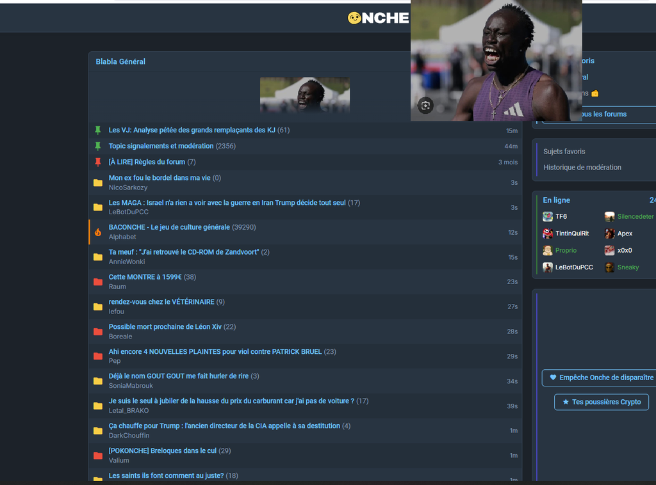
Task: Open topic Mon ex fou le bordel
Action: pyautogui.click(x=160, y=177)
